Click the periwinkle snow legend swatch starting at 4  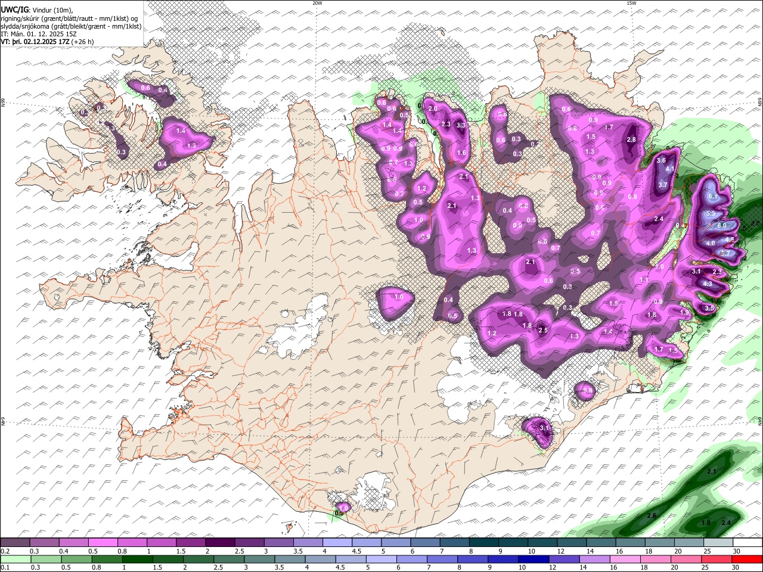(337, 543)
